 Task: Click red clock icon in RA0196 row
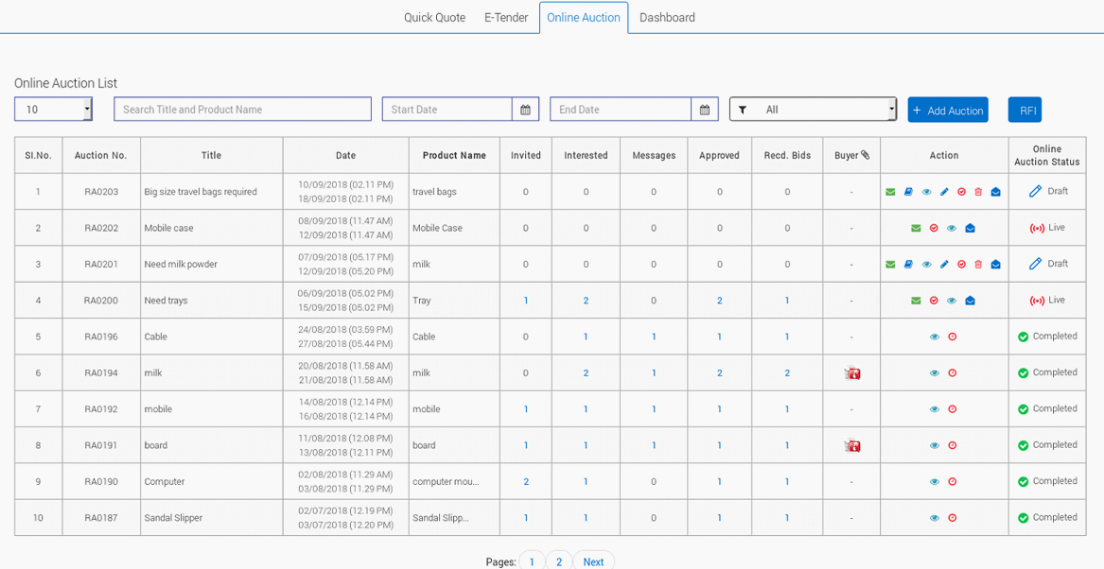click(x=953, y=336)
